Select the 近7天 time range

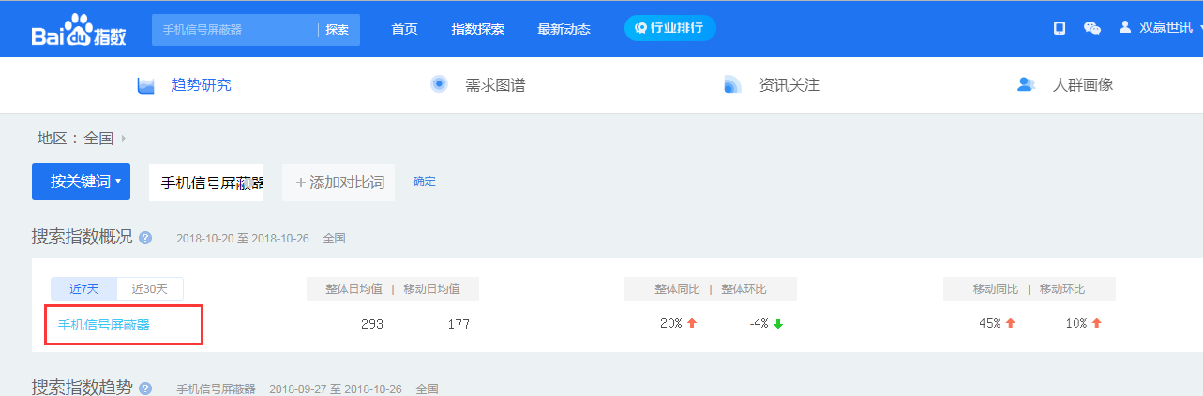click(83, 288)
